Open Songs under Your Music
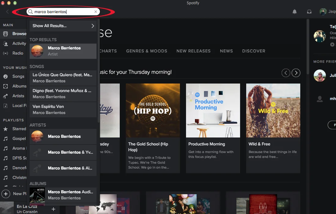336x214 pixels. click(13, 76)
